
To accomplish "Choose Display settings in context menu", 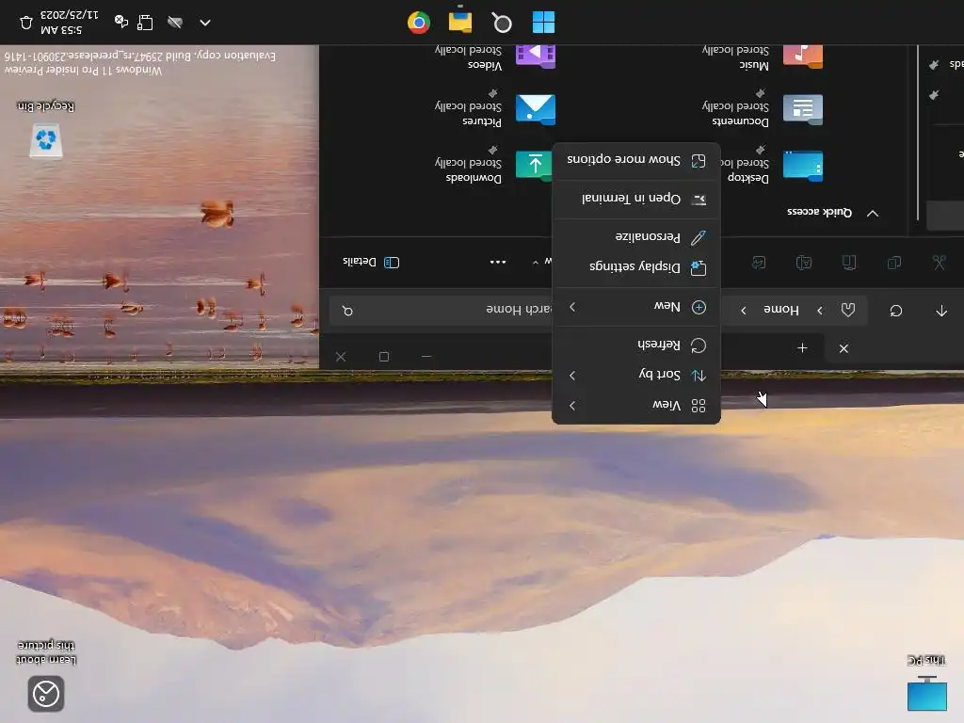I will coord(636,266).
